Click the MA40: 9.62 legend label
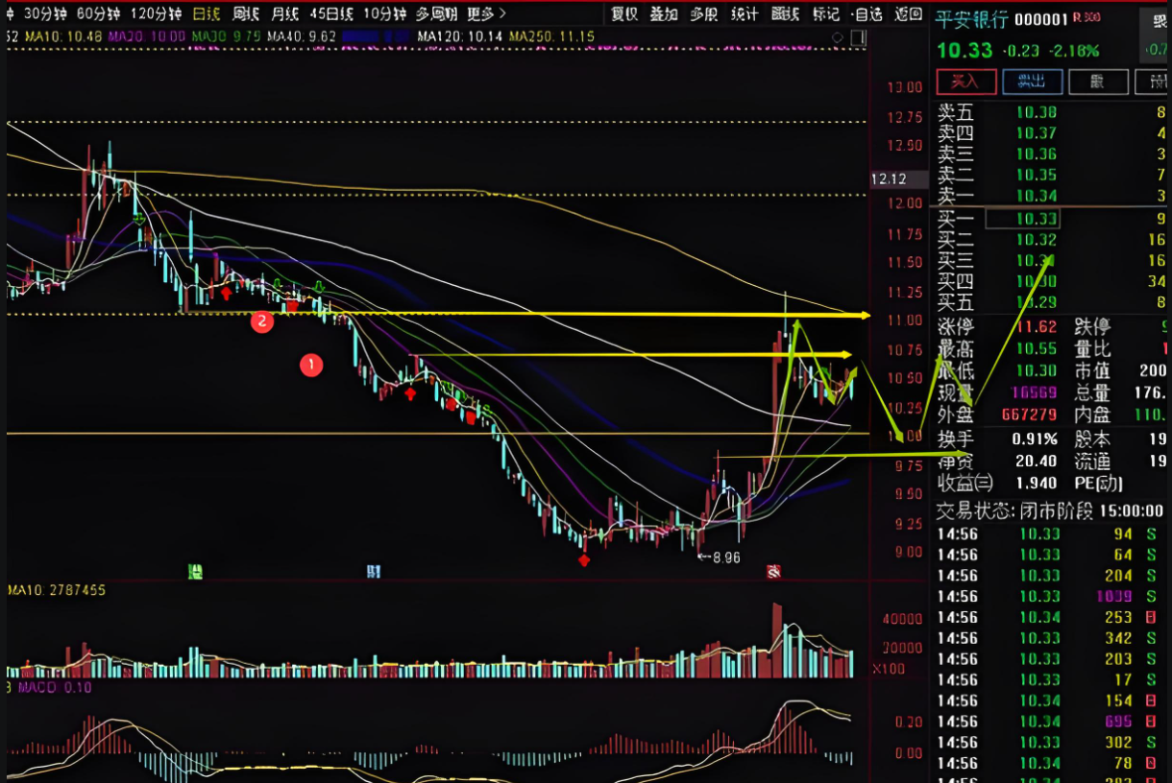The width and height of the screenshot is (1172, 783). [x=302, y=36]
